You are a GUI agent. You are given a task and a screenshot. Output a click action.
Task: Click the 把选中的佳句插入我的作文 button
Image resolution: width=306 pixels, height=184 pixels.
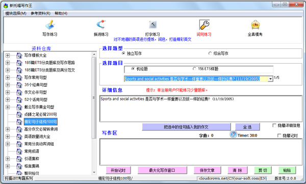[186, 127]
